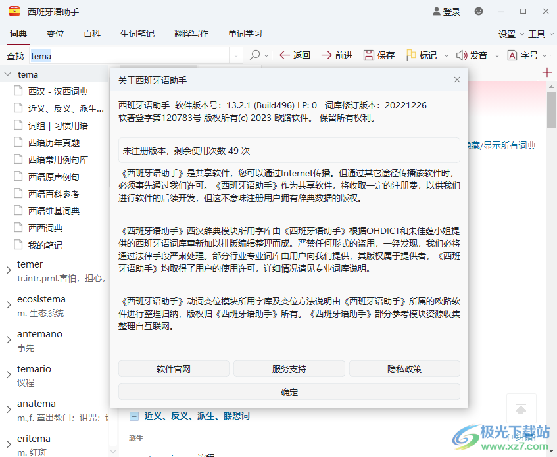Click the smiley face feedback icon

pos(479,11)
